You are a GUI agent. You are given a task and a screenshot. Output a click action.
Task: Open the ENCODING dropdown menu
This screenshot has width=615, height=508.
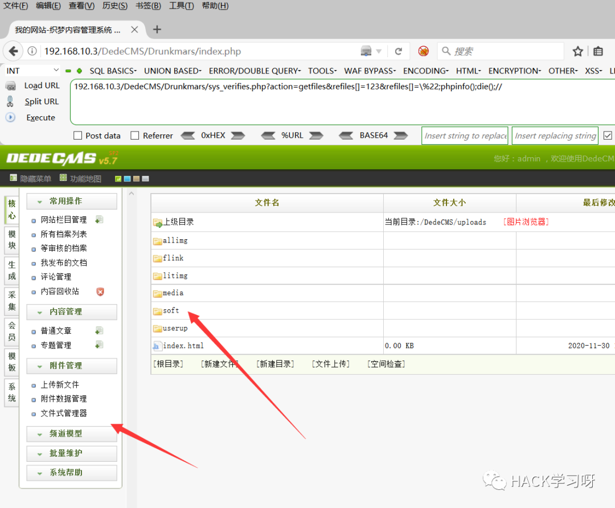pos(426,71)
